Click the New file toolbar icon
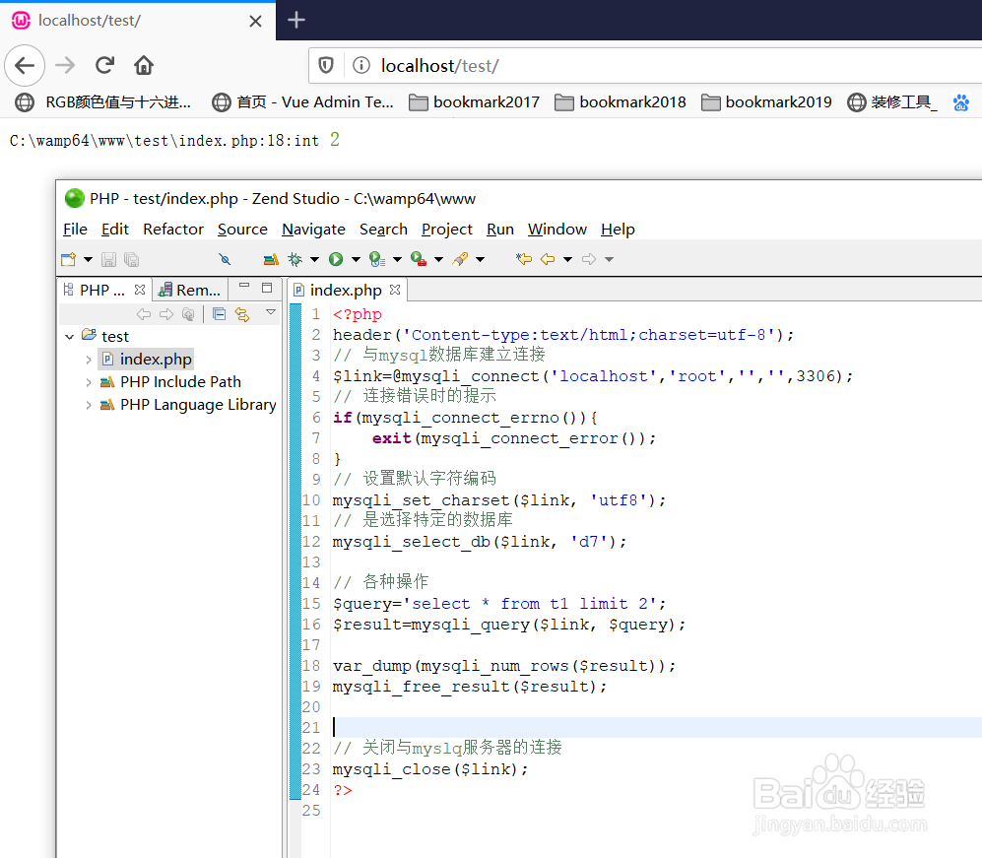982x858 pixels. [68, 259]
